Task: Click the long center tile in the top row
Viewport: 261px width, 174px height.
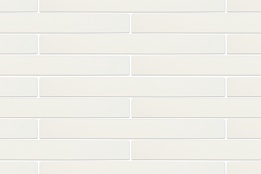Action: click(132, 6)
